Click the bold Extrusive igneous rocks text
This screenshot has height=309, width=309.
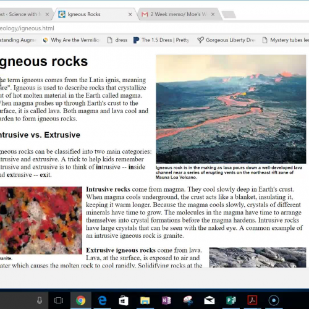click(121, 250)
